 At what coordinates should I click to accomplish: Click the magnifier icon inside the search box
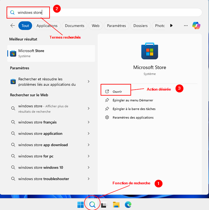[12, 13]
